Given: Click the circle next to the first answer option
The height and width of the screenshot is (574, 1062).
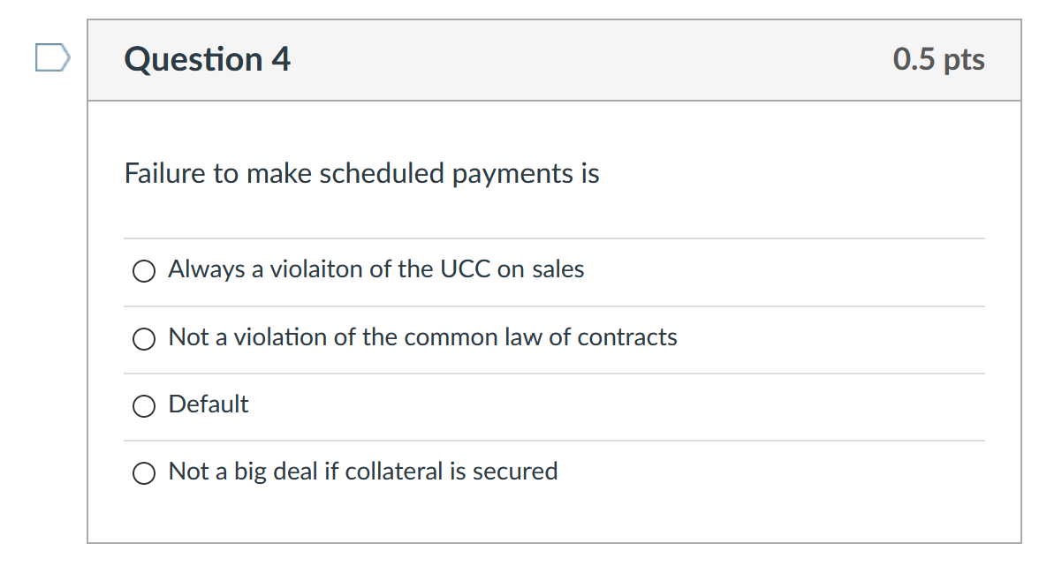Looking at the screenshot, I should click(x=143, y=270).
